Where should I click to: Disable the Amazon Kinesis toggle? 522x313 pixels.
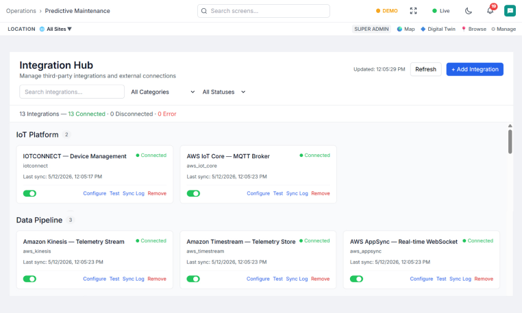(29, 279)
